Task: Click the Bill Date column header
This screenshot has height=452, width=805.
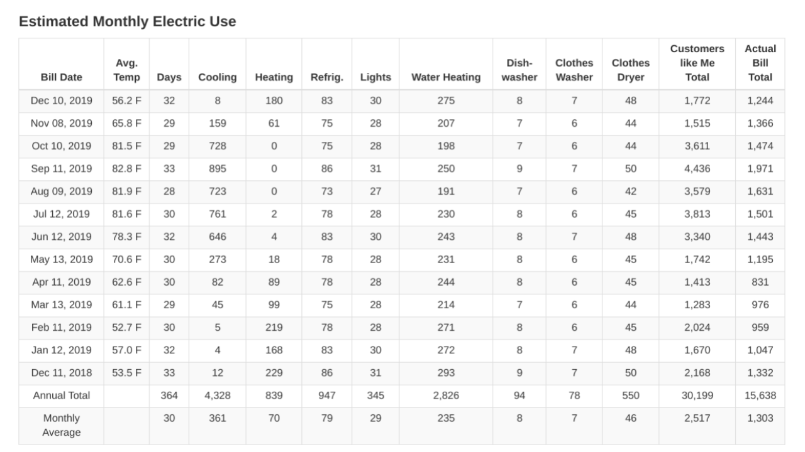Action: click(x=62, y=77)
